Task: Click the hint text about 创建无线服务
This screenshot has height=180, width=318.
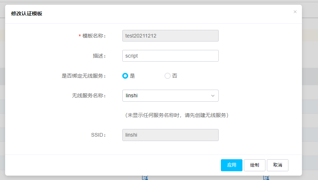Action: click(177, 115)
